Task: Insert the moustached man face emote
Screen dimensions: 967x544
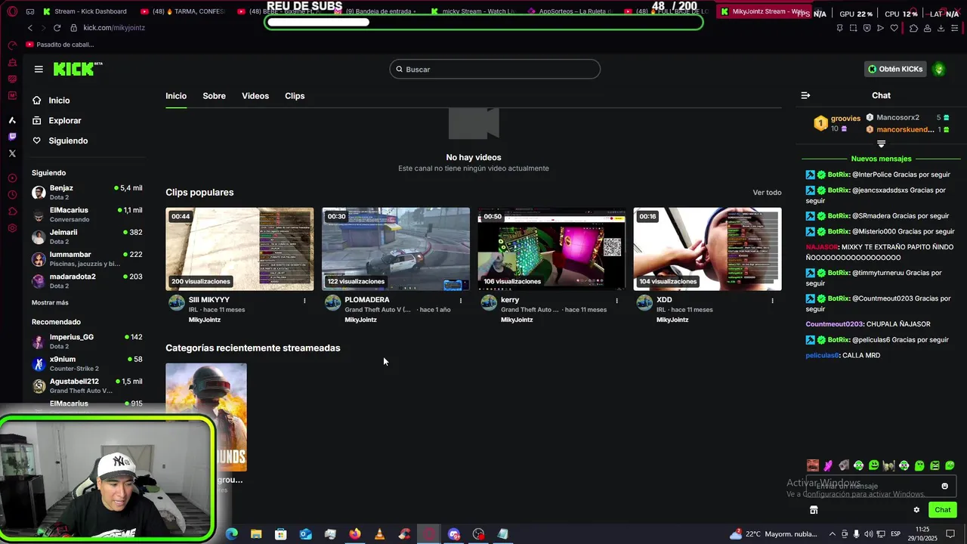Action: click(x=813, y=465)
